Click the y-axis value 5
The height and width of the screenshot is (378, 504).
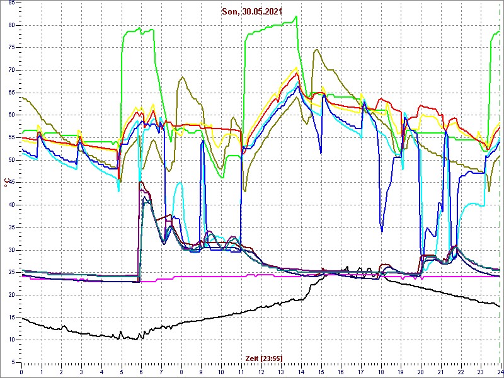click(x=13, y=363)
